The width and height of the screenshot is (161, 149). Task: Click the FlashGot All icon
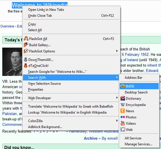pos(26,39)
